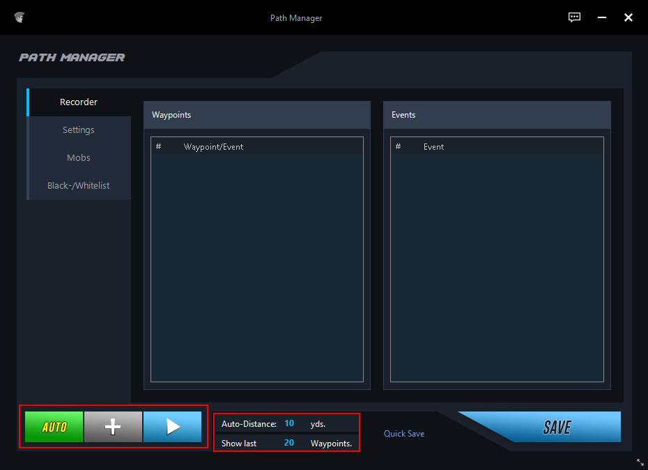Click the Waypoint/Event column header
648x470 pixels.
pos(213,147)
